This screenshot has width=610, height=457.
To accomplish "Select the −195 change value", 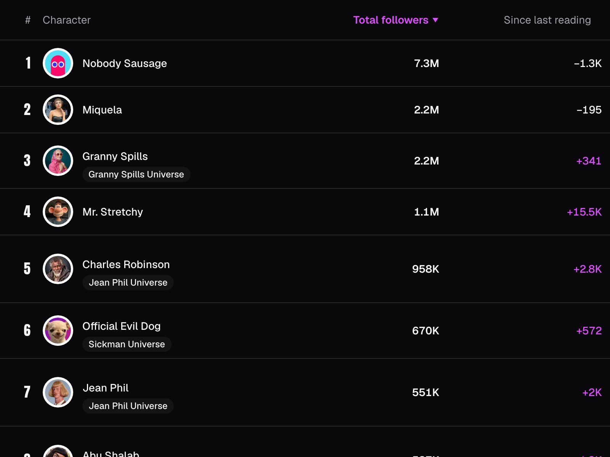I will 589,110.
